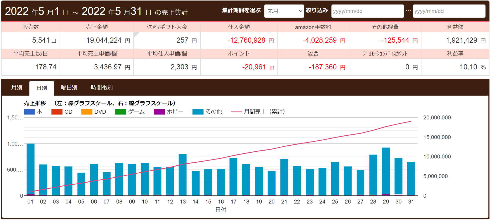Click the 売上金額 column header
The image size is (490, 220).
[97, 27]
